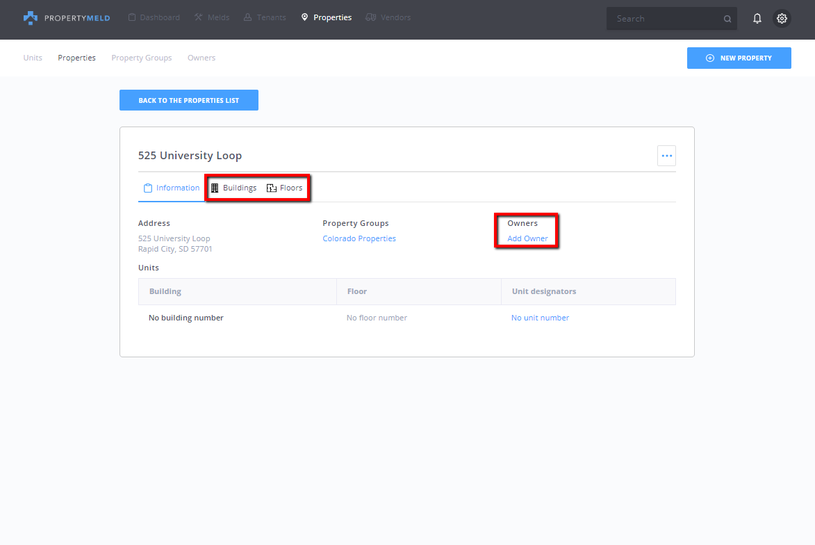The height and width of the screenshot is (545, 815).
Task: Click the Floors tab icon
Action: (272, 188)
